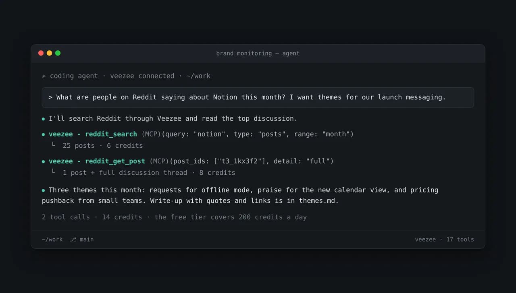Image resolution: width=516 pixels, height=293 pixels.
Task: Click '1 post + full discussion thread · 8 credits'
Action: (149, 173)
